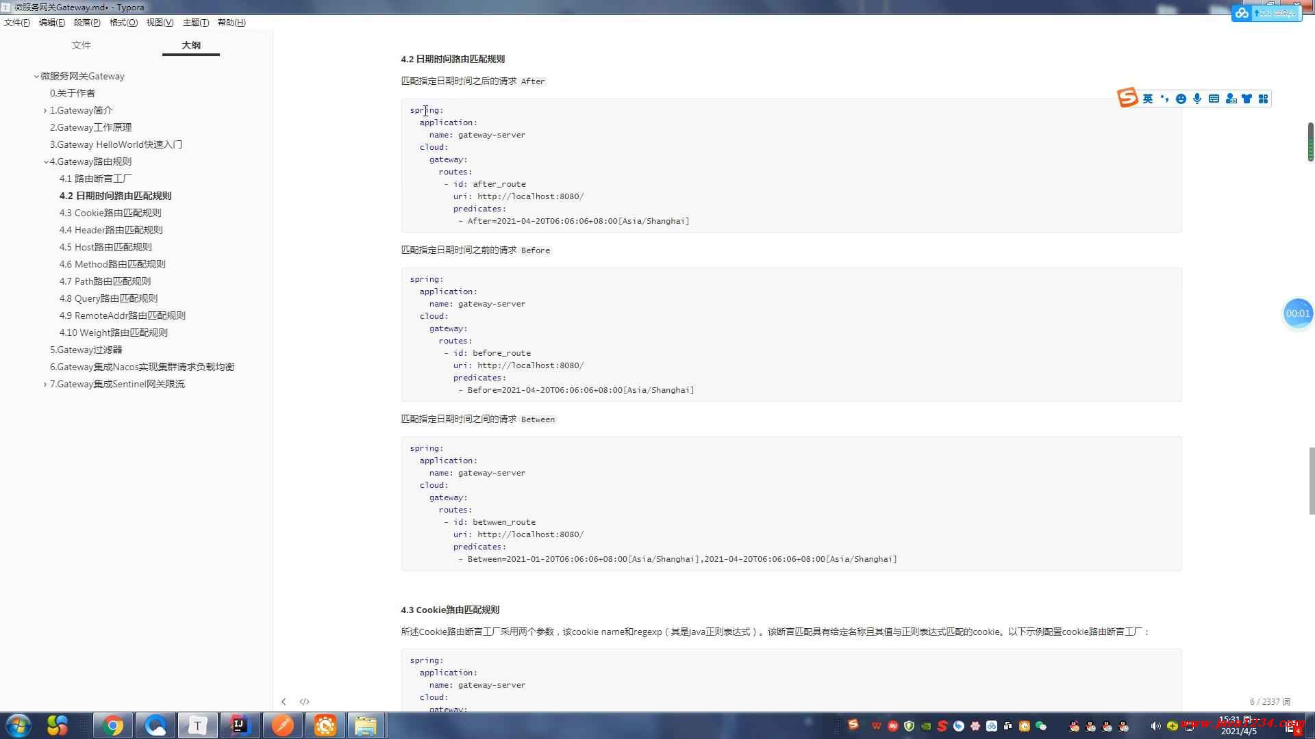Open the 段落(P) menu
Screen dimensions: 1315x739
click(x=87, y=23)
